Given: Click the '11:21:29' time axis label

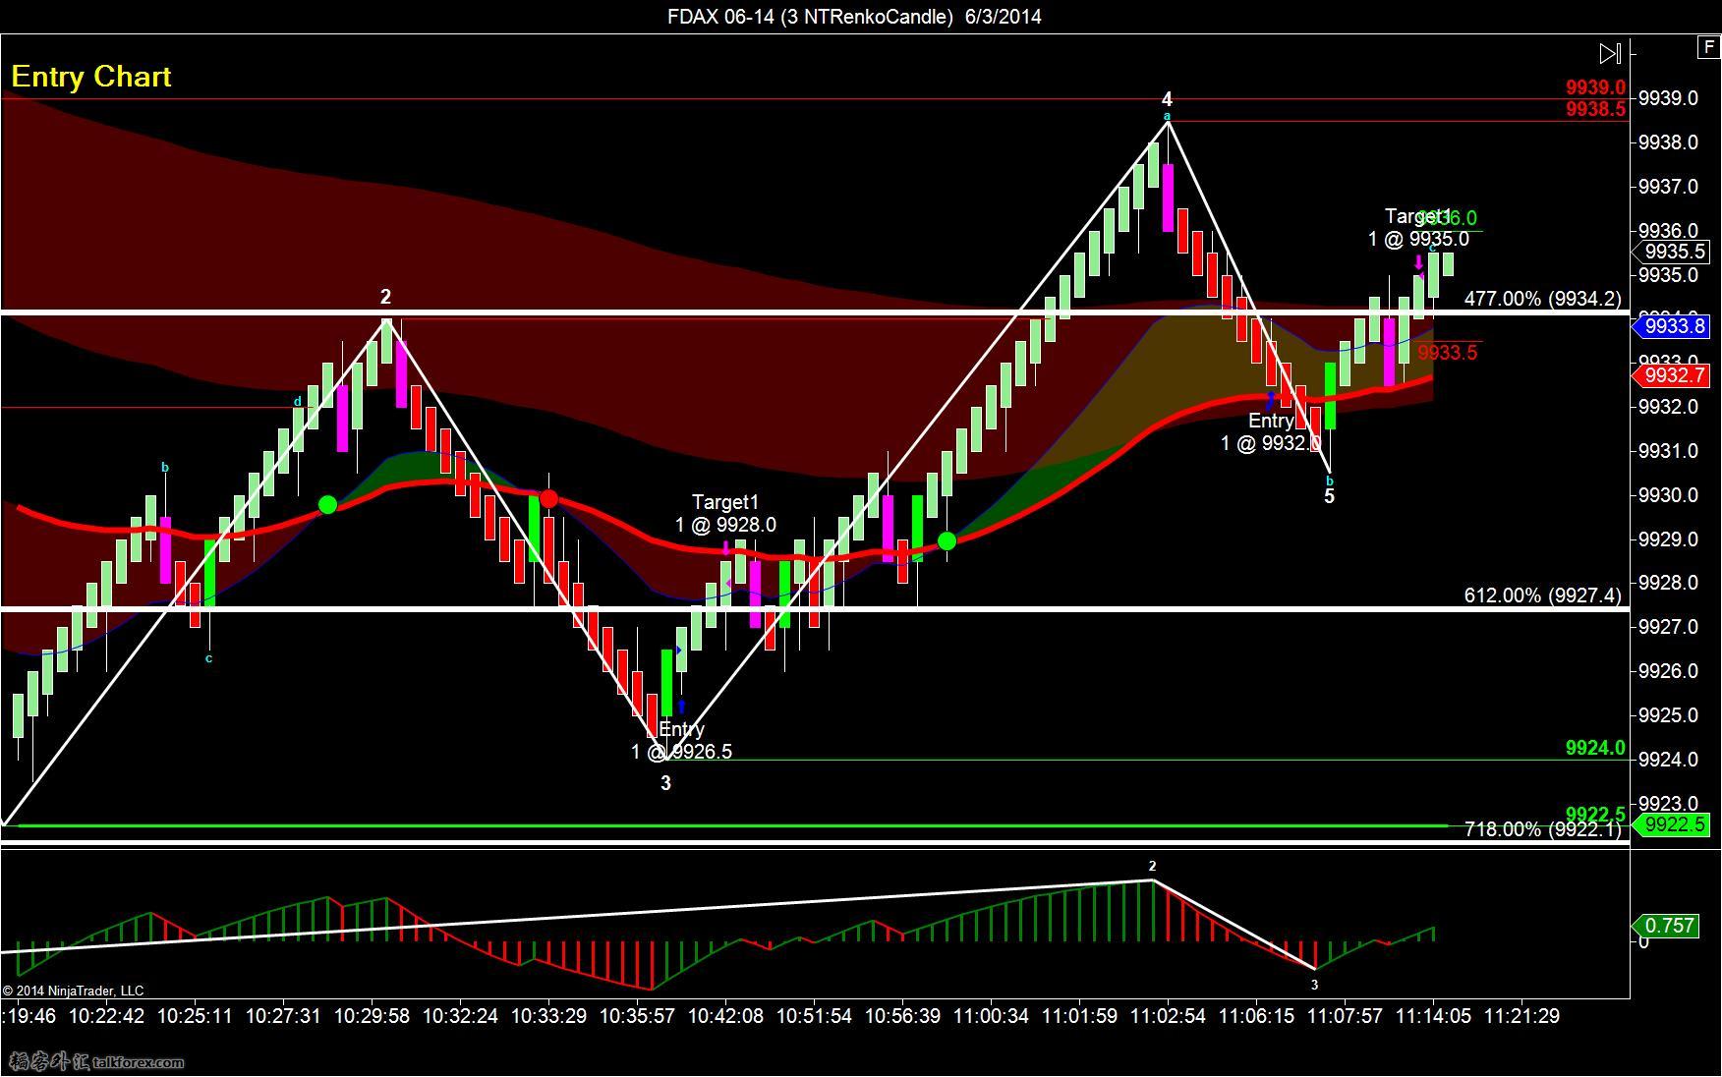Looking at the screenshot, I should point(1521,1016).
